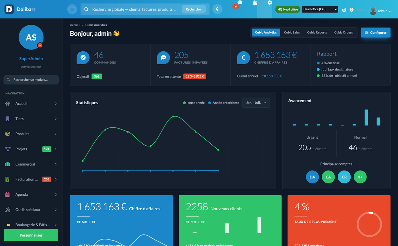This screenshot has width=398, height=246.
Task: Switch to the Cubic Orders tab
Action: pyautogui.click(x=343, y=32)
